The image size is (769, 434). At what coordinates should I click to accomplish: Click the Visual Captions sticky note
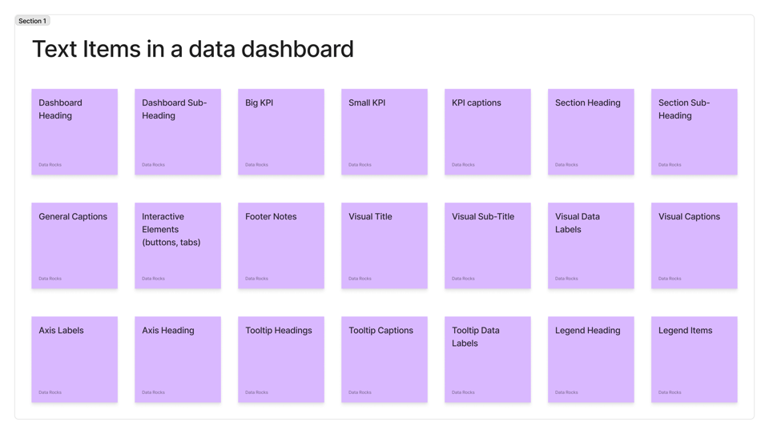pos(695,246)
